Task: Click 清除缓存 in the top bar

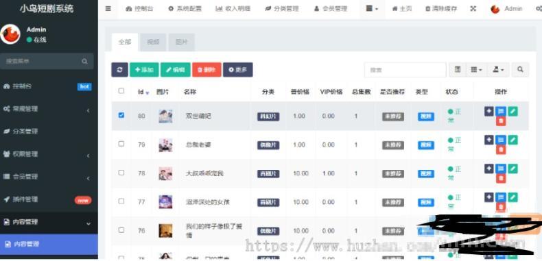Action: pos(440,9)
